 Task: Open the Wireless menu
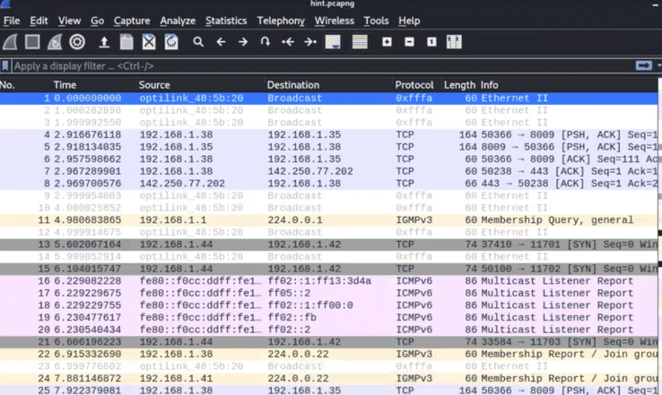(334, 21)
